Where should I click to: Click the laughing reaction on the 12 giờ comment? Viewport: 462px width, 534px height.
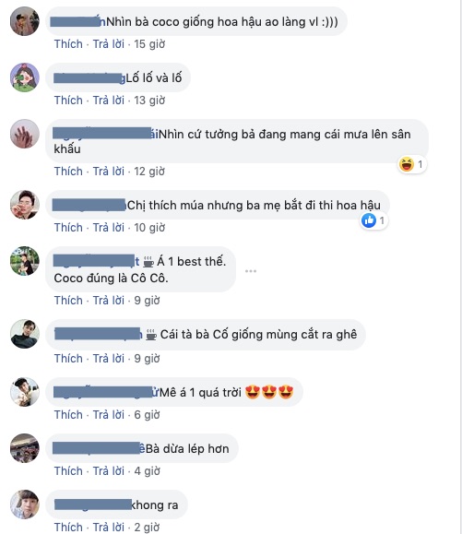coord(407,164)
